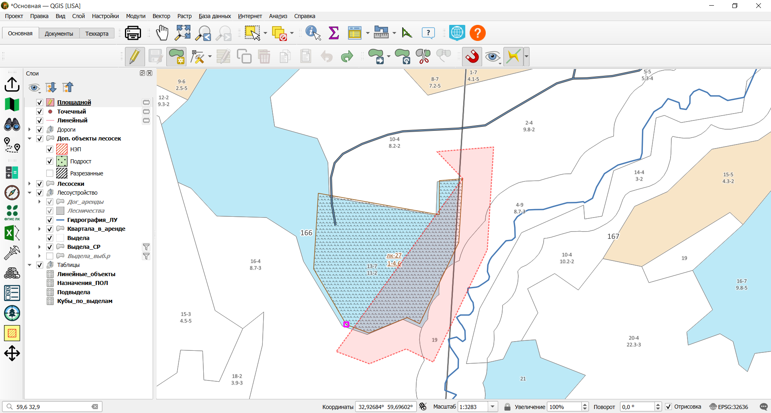Open the Вектор menu
The height and width of the screenshot is (413, 771).
tap(161, 16)
